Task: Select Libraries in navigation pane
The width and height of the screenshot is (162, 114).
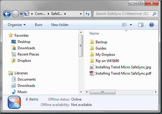Action: point(21,73)
